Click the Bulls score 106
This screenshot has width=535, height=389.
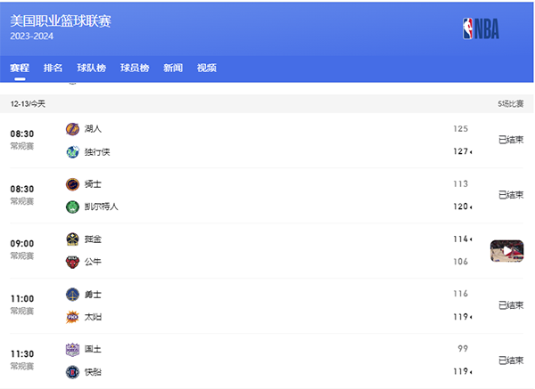[461, 262]
